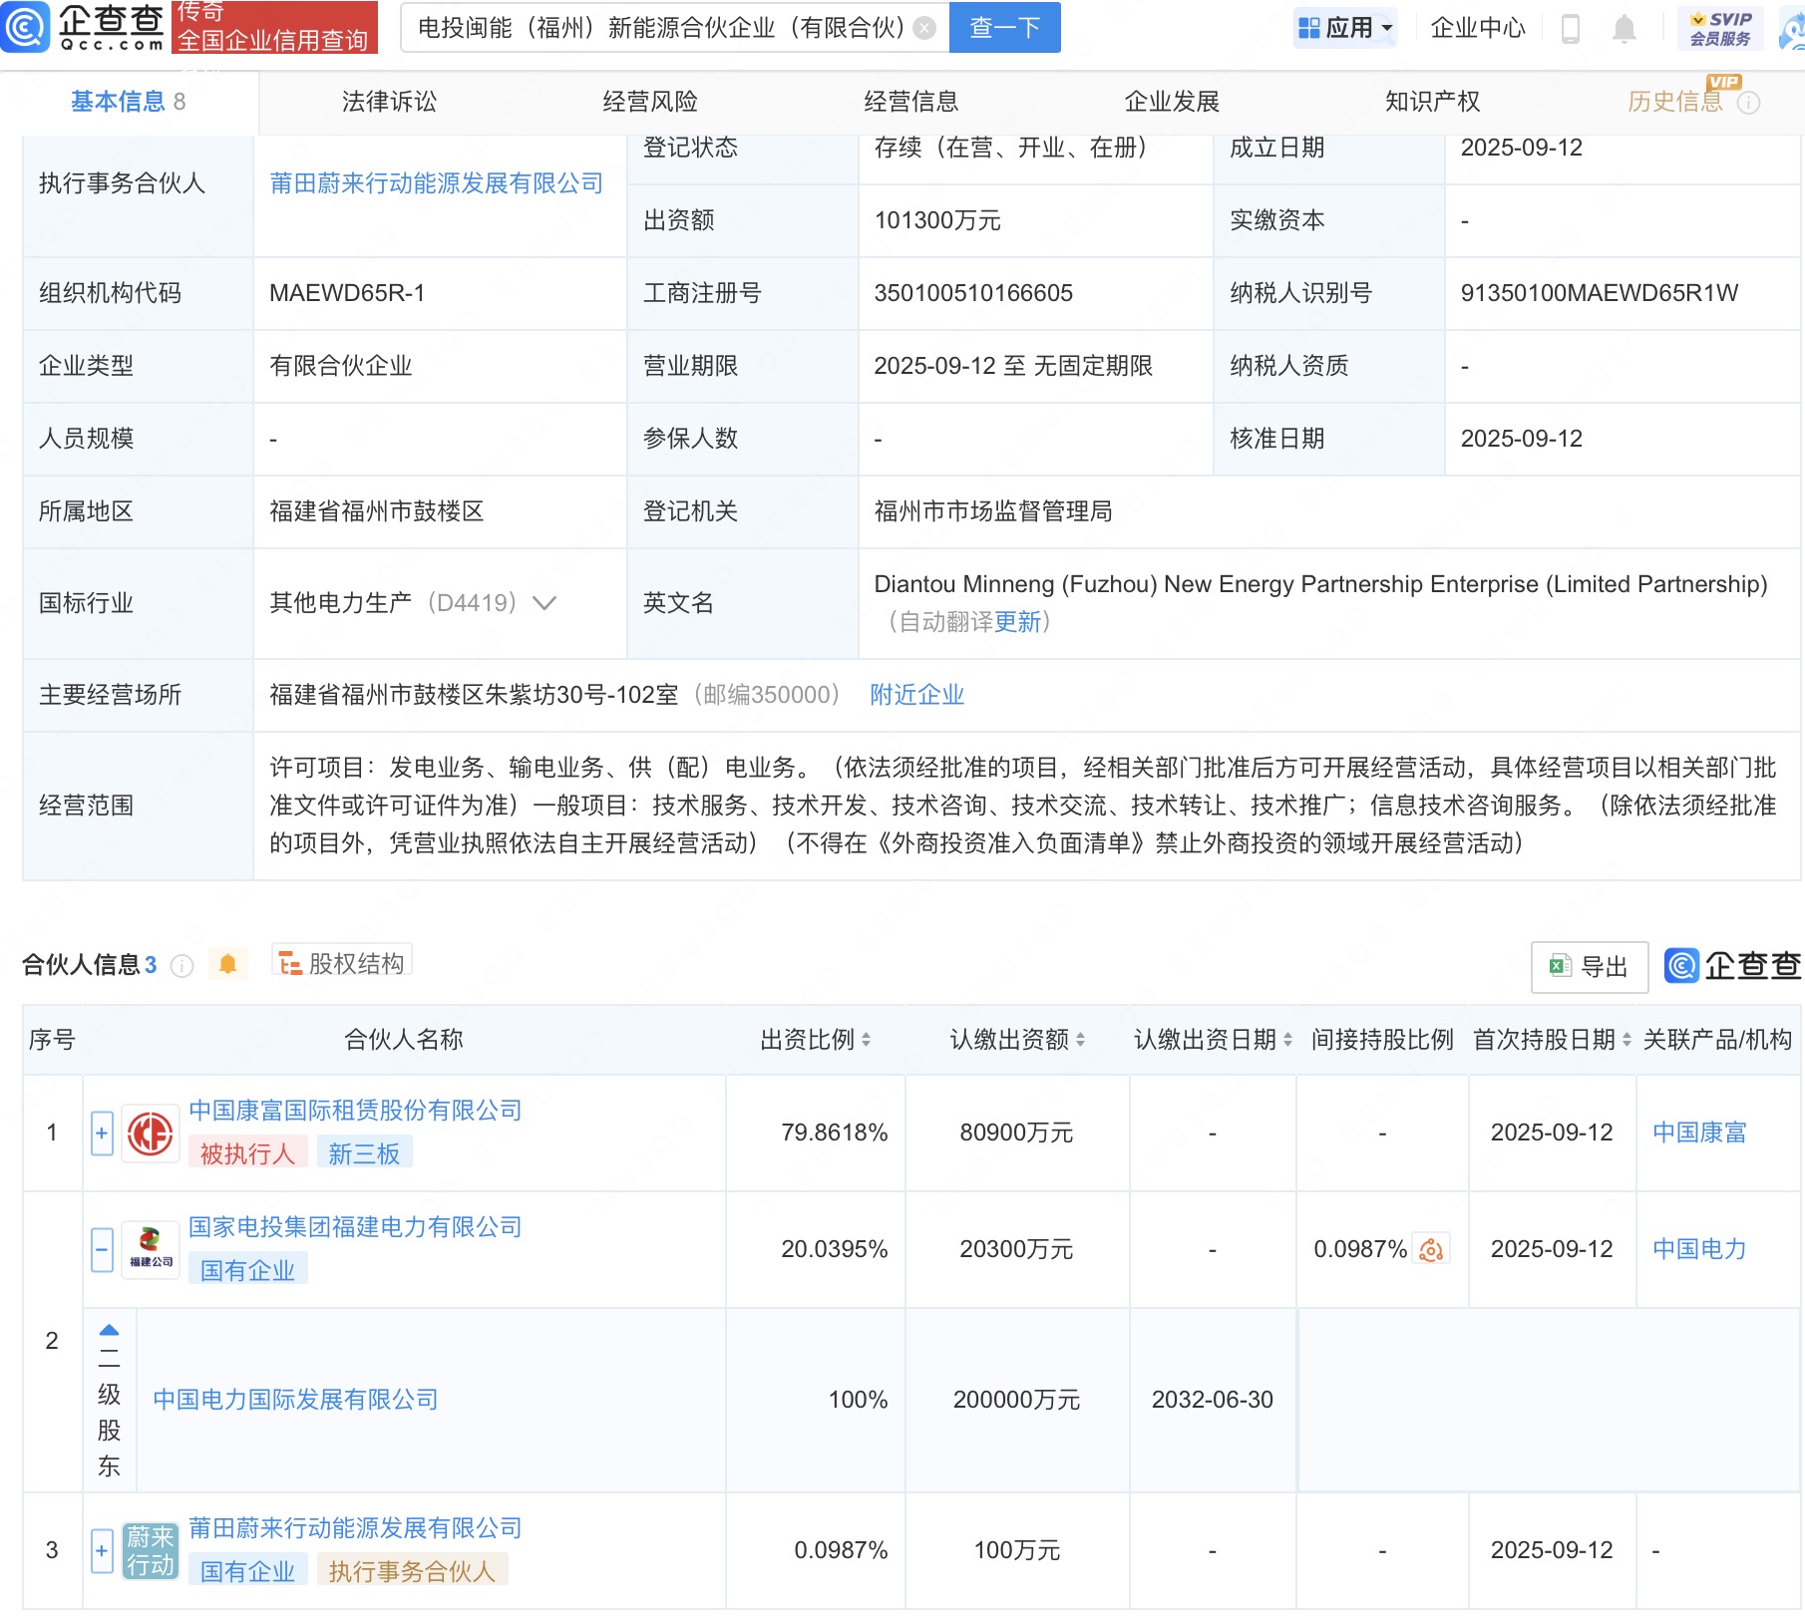Switch to the 基本信息 tab
The height and width of the screenshot is (1619, 1805).
128,102
